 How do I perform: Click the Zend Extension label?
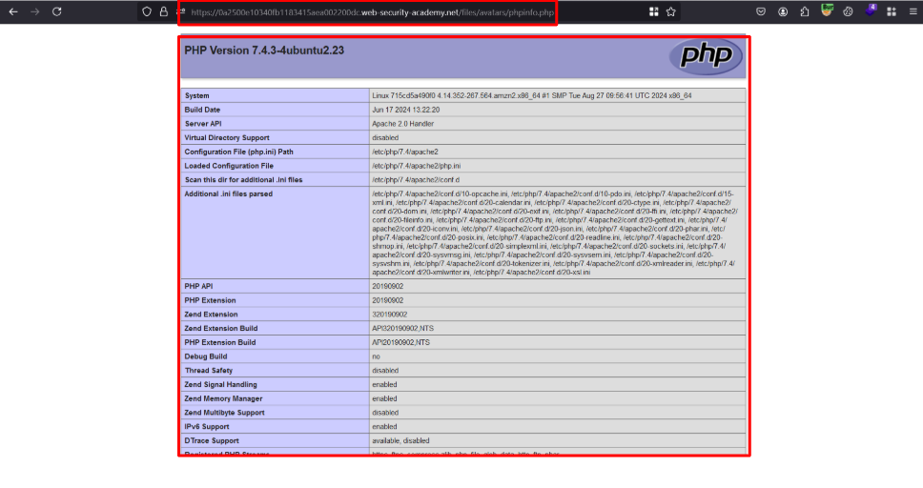pos(211,315)
